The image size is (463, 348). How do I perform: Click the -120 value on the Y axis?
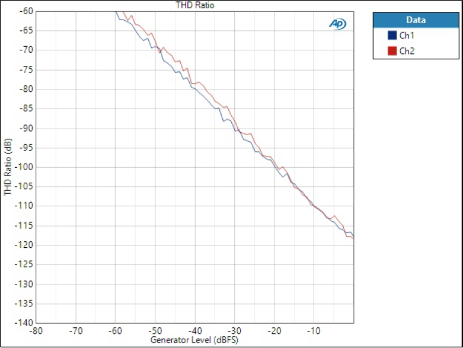pyautogui.click(x=24, y=245)
